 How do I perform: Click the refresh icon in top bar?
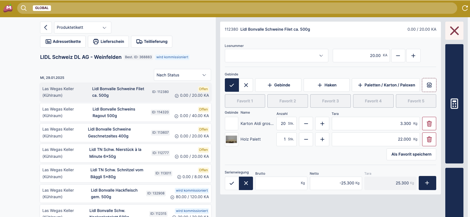click(x=465, y=8)
